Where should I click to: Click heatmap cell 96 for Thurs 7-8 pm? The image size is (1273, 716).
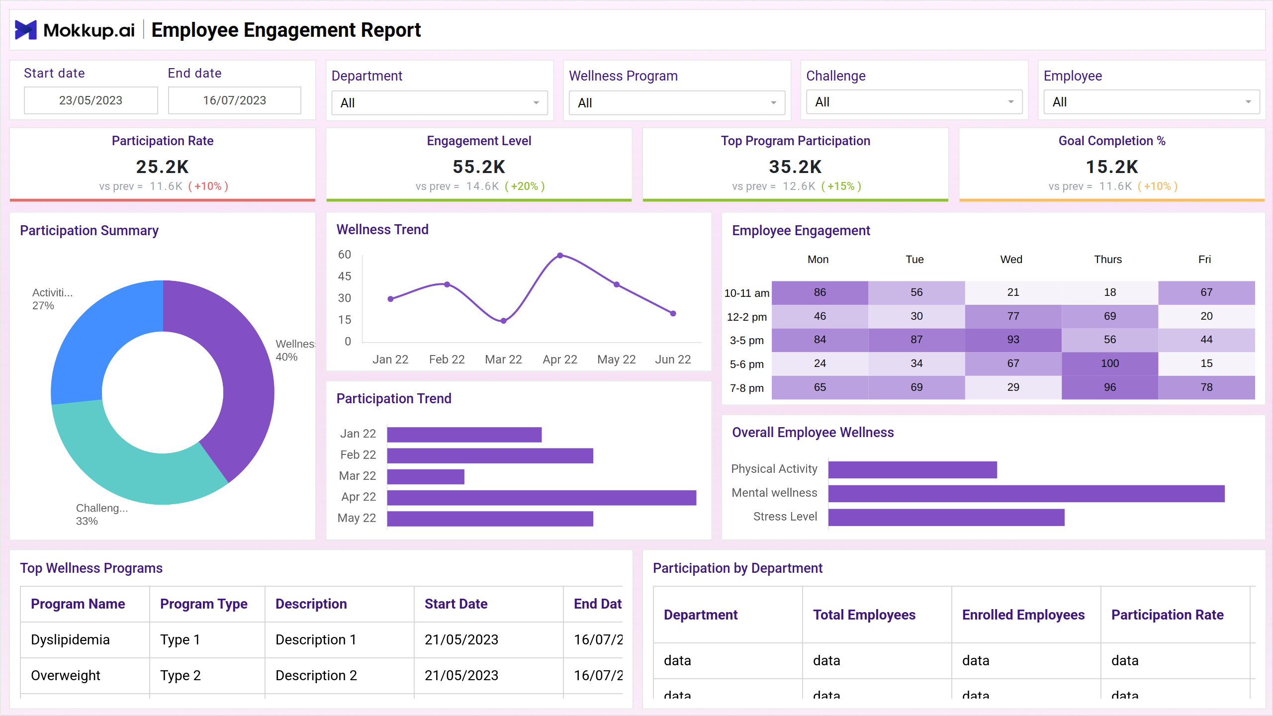coord(1110,387)
